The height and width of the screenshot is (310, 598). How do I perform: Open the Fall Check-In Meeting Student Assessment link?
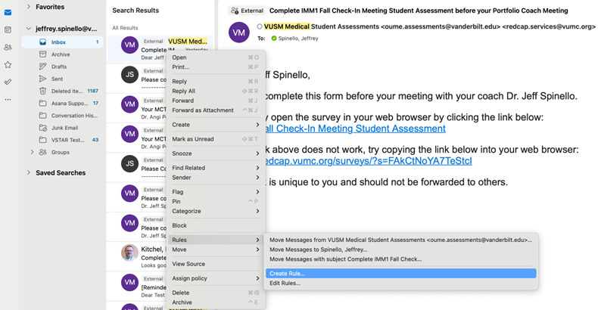(x=356, y=129)
